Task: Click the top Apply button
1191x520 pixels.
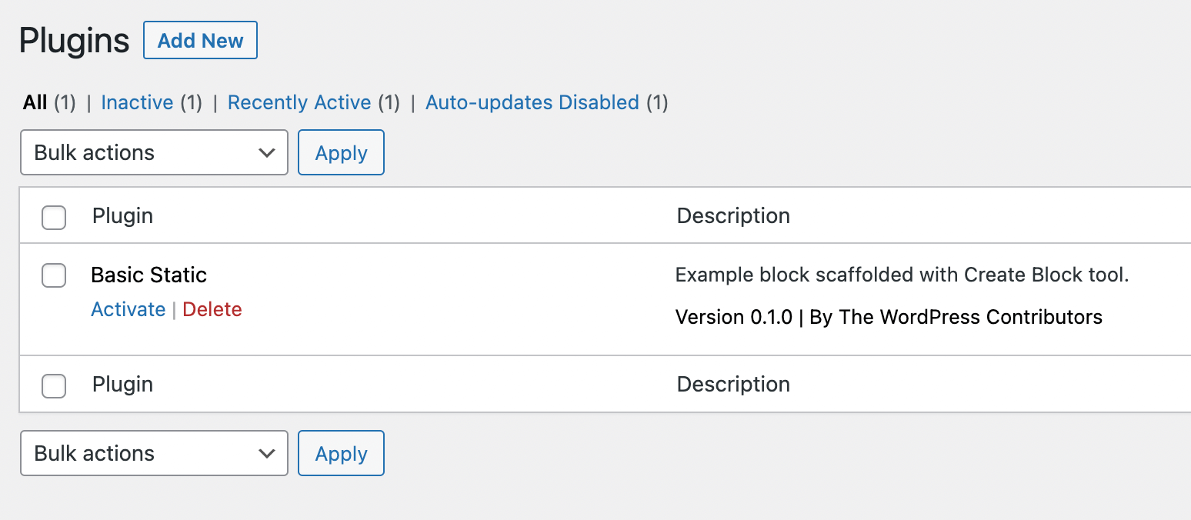Action: pyautogui.click(x=341, y=152)
